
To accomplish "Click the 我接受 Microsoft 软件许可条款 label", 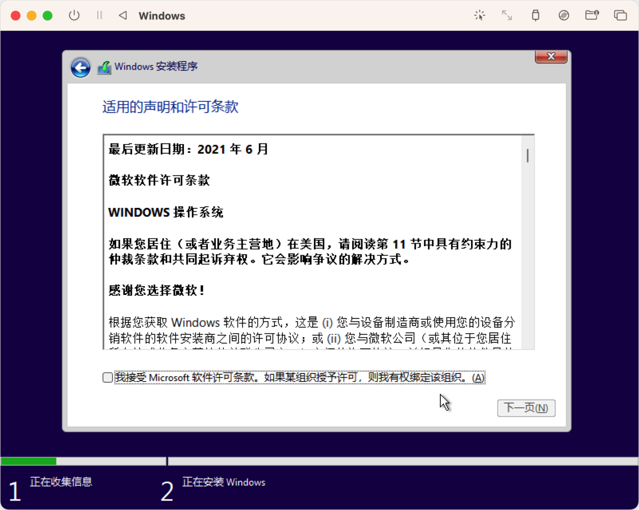I will [x=299, y=378].
